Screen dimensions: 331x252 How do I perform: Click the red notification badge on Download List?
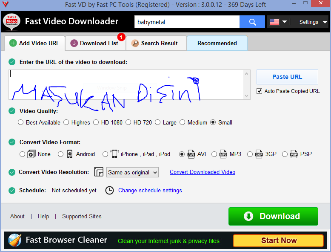pos(121,37)
